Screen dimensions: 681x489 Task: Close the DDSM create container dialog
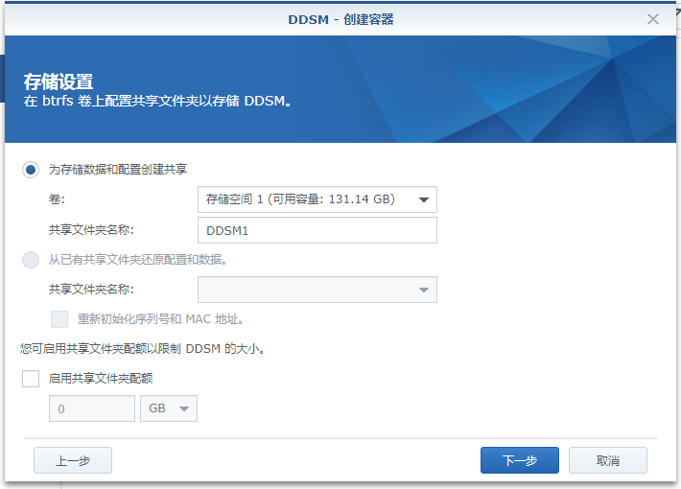[653, 19]
